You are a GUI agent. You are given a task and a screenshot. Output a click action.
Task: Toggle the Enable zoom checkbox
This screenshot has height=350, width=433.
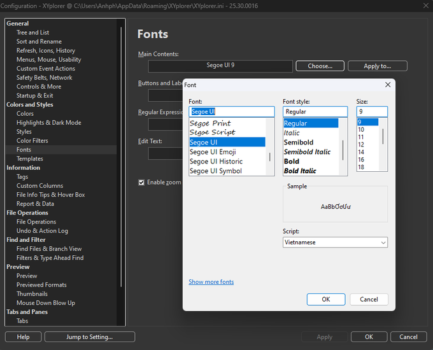(x=141, y=183)
